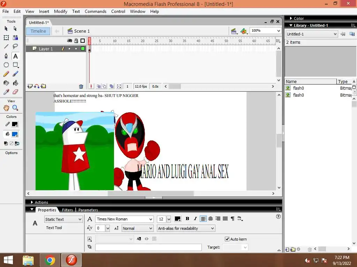Screen dimensions: 357x267
Task: Click the Insert Layer icon
Action: (30, 86)
